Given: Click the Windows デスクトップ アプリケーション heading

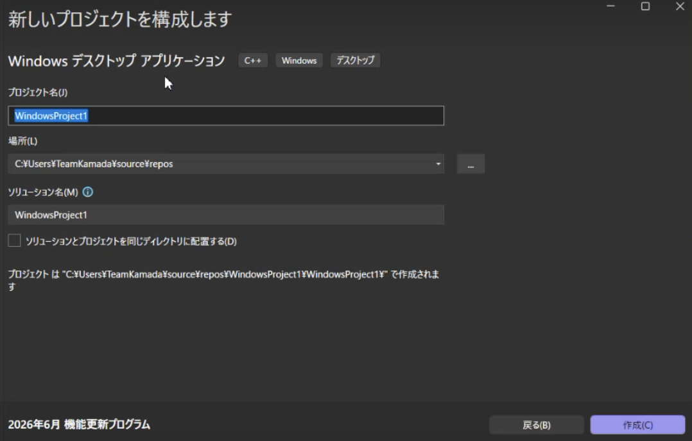Looking at the screenshot, I should tap(117, 61).
